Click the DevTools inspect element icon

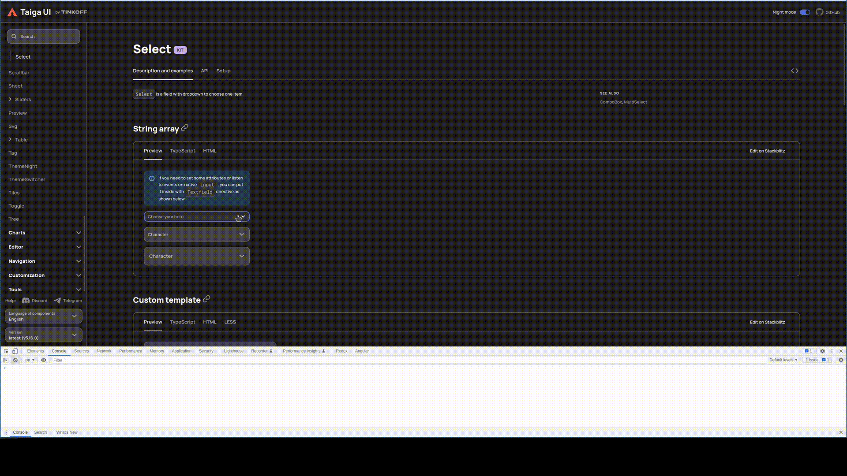[6, 351]
